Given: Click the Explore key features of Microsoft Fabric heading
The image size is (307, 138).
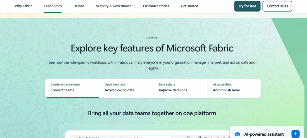Looking at the screenshot, I should pos(152,48).
